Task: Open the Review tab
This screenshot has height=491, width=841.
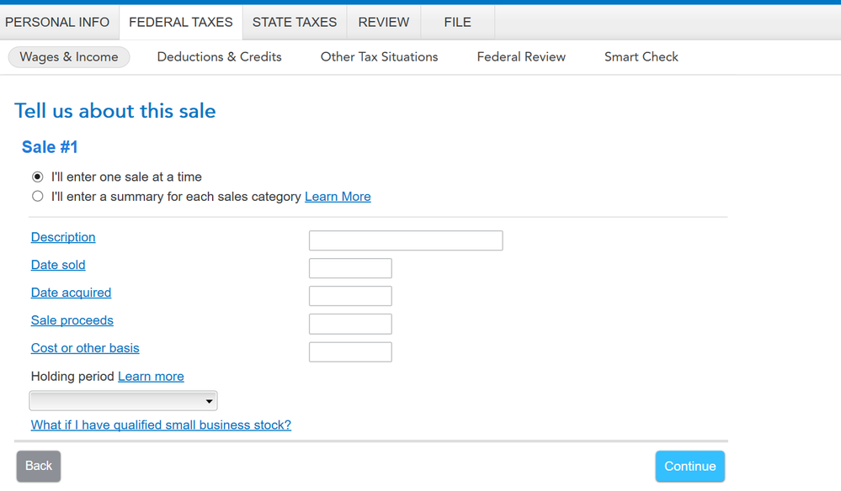Action: point(384,22)
